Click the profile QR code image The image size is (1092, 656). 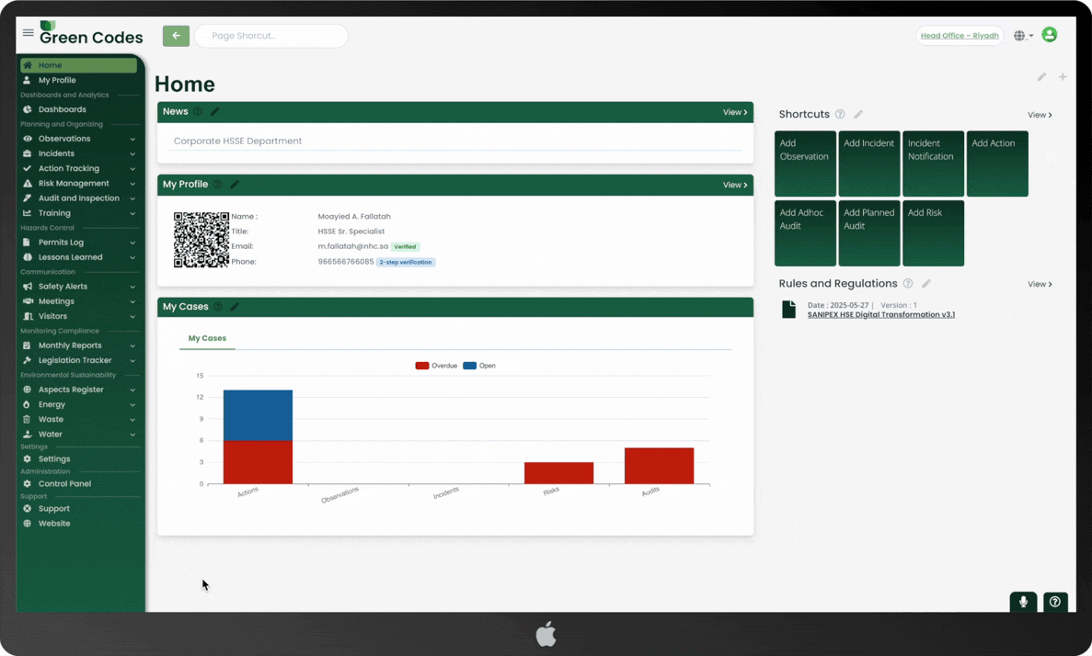pos(201,240)
